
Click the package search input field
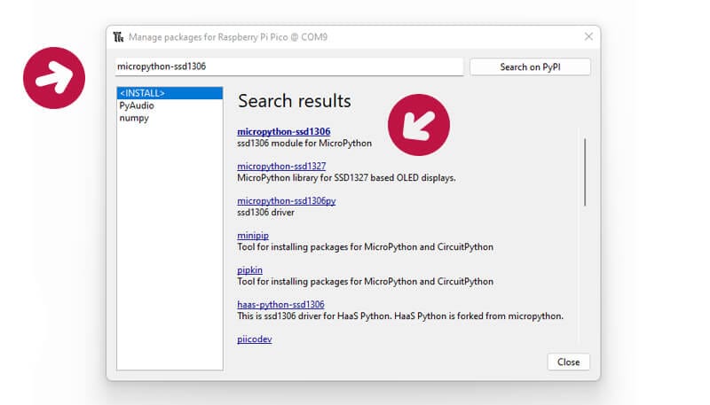[289, 66]
